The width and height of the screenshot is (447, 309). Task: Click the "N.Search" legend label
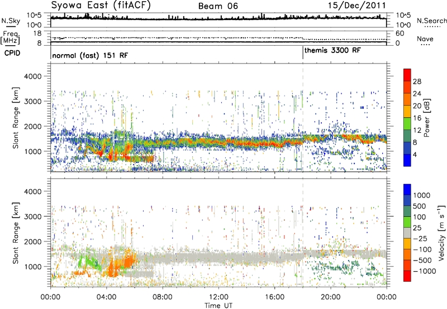click(432, 21)
